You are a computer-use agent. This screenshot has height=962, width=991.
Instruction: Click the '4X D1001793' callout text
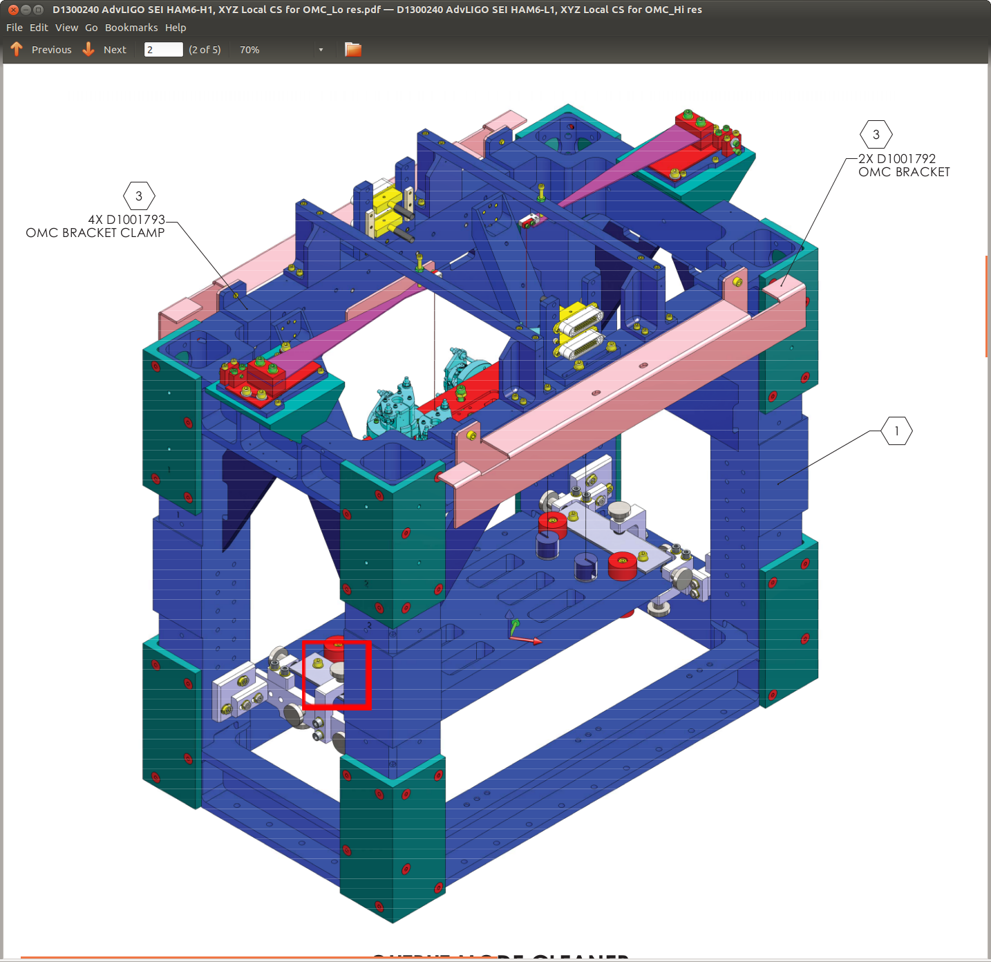[x=126, y=219]
